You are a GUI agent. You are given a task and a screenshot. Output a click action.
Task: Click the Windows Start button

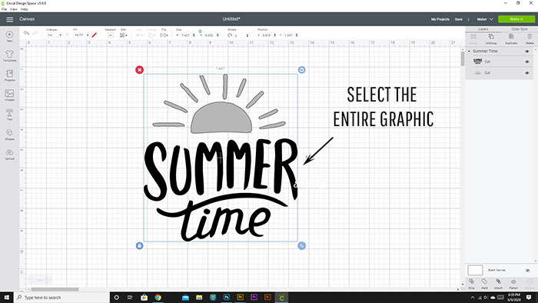pos(6,297)
